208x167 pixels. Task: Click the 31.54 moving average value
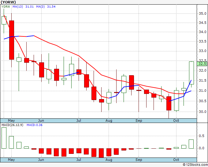[51, 7]
